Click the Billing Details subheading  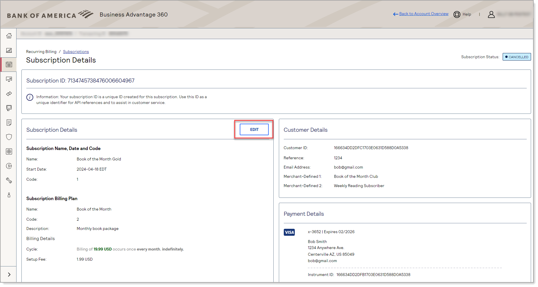point(41,239)
